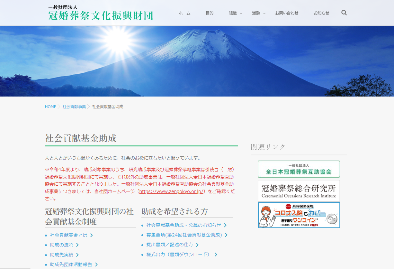Open the search magnifier icon

pyautogui.click(x=344, y=13)
